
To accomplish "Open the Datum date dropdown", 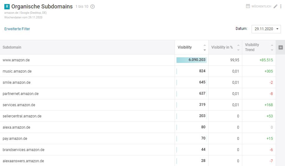I will (x=266, y=29).
